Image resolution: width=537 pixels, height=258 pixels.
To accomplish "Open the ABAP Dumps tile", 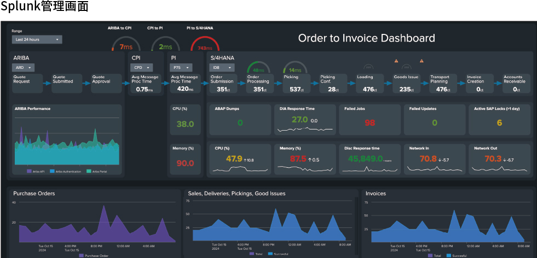I will pos(240,120).
